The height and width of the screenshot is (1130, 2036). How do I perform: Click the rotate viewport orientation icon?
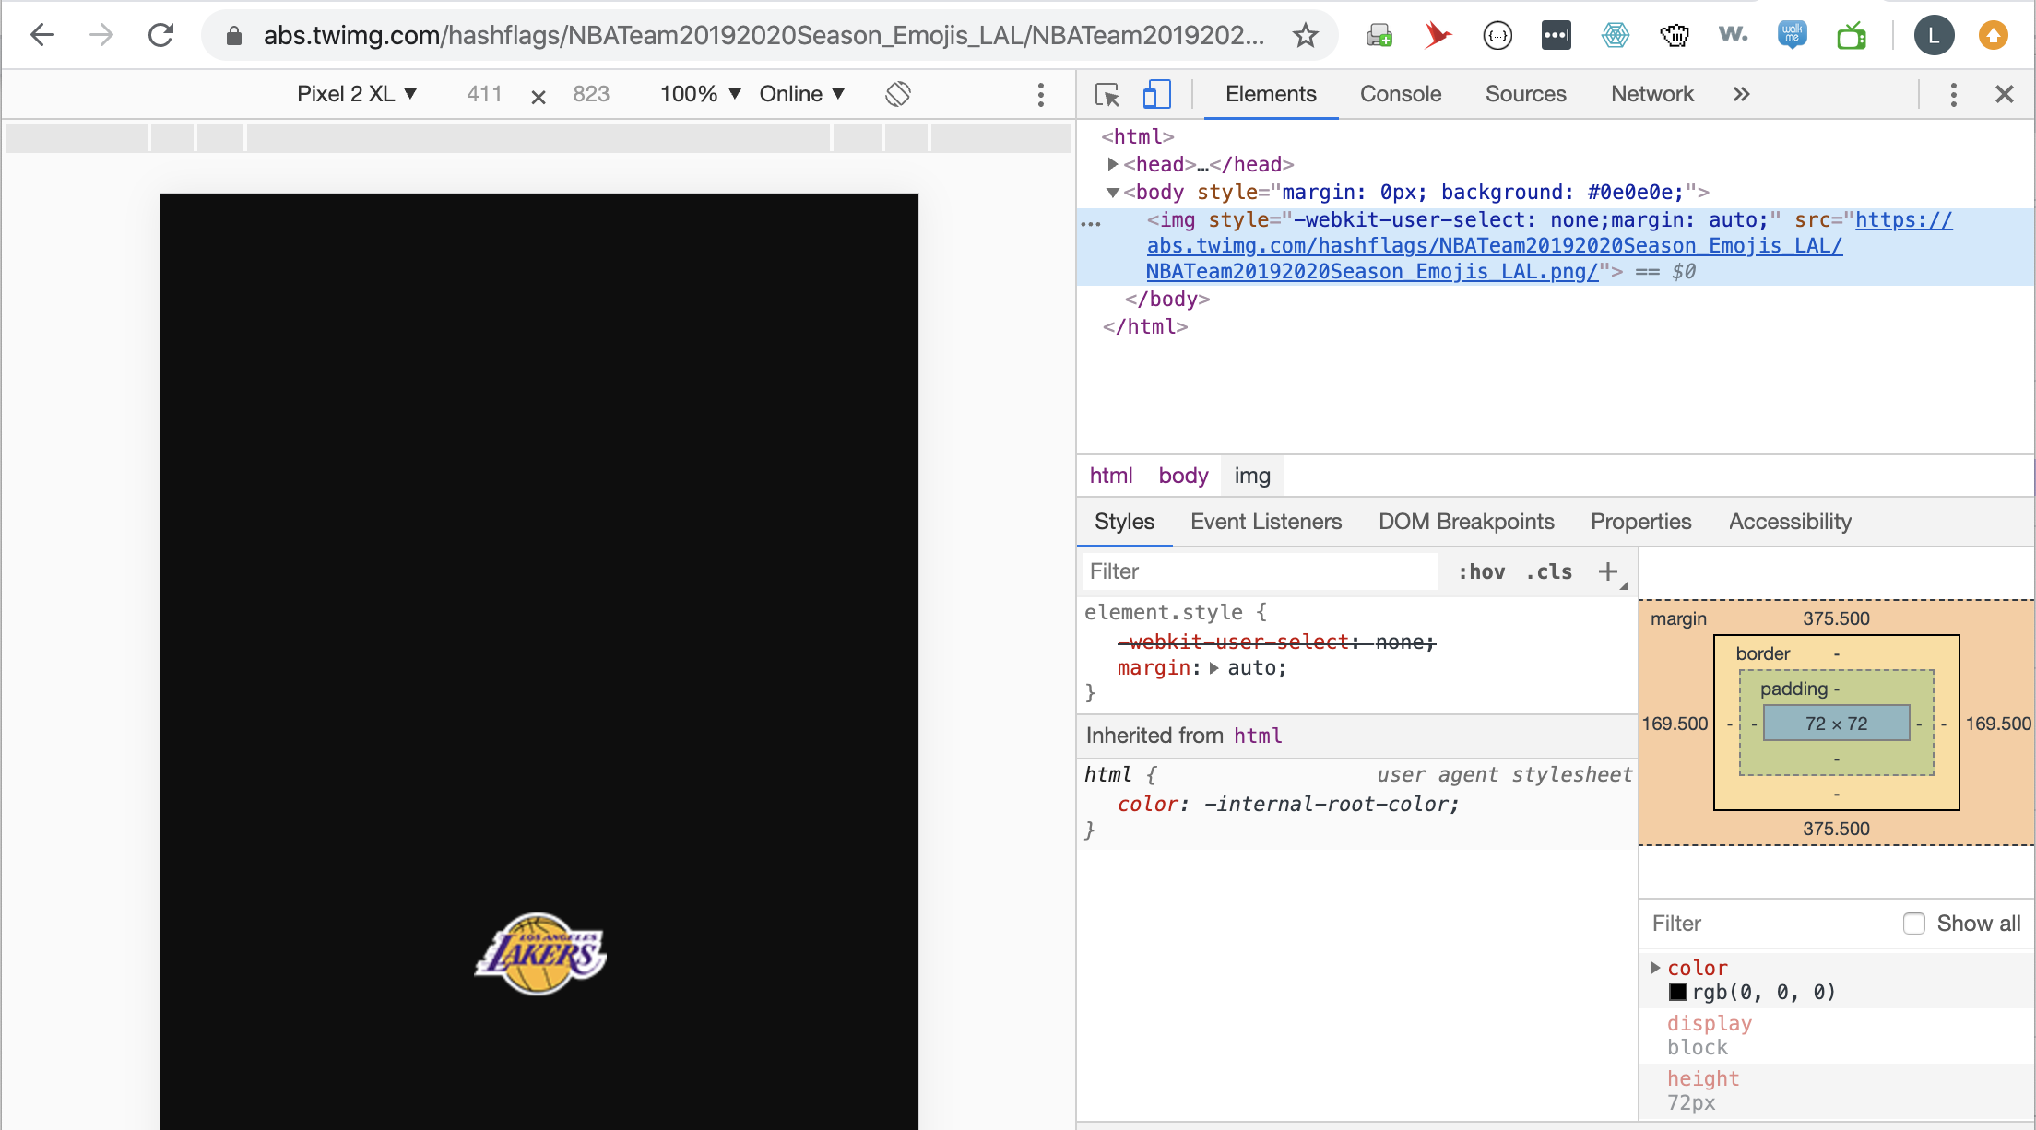tap(896, 94)
